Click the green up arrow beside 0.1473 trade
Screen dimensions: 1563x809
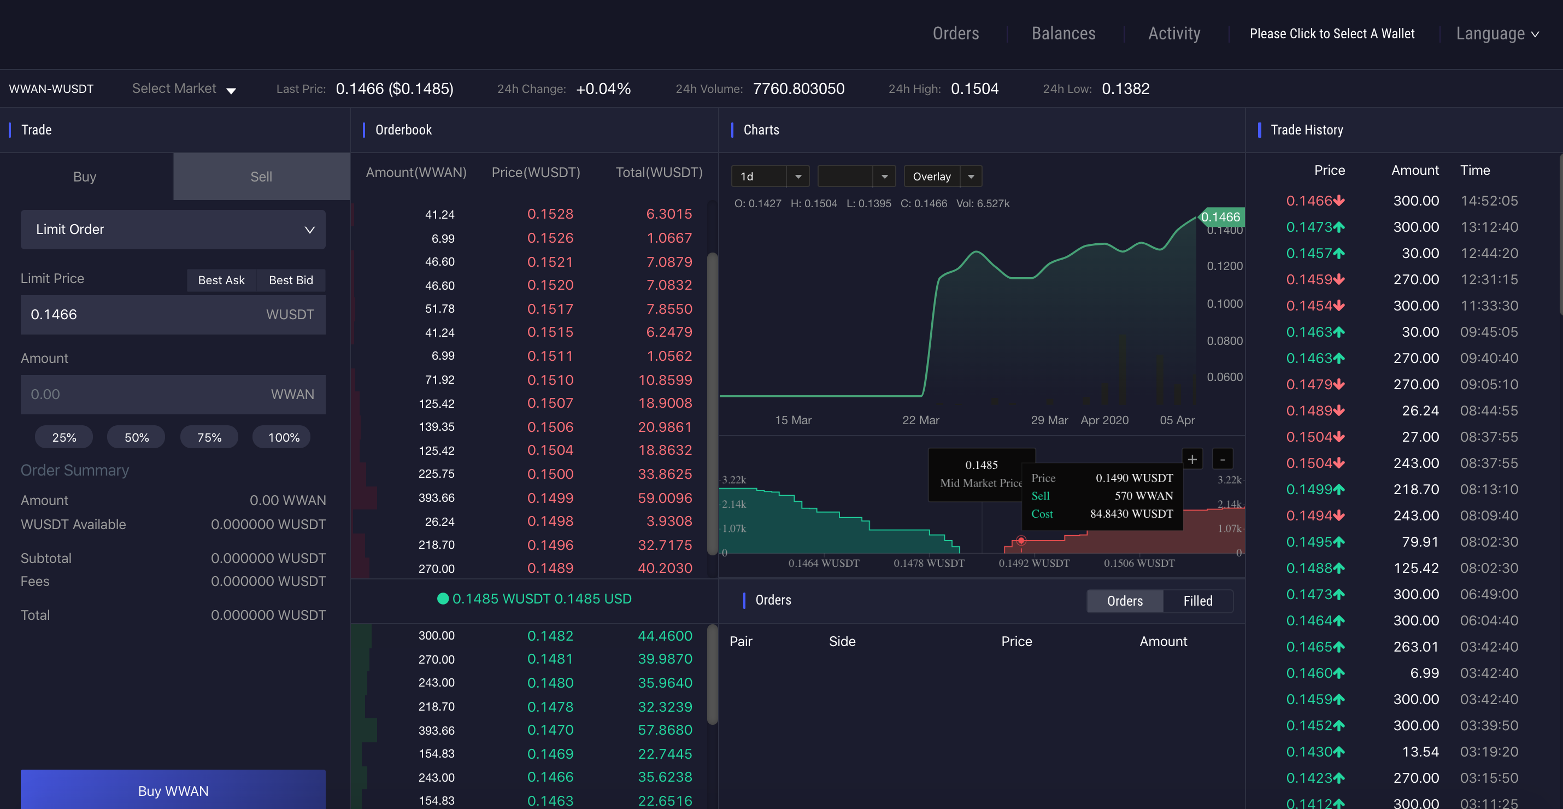coord(1339,227)
